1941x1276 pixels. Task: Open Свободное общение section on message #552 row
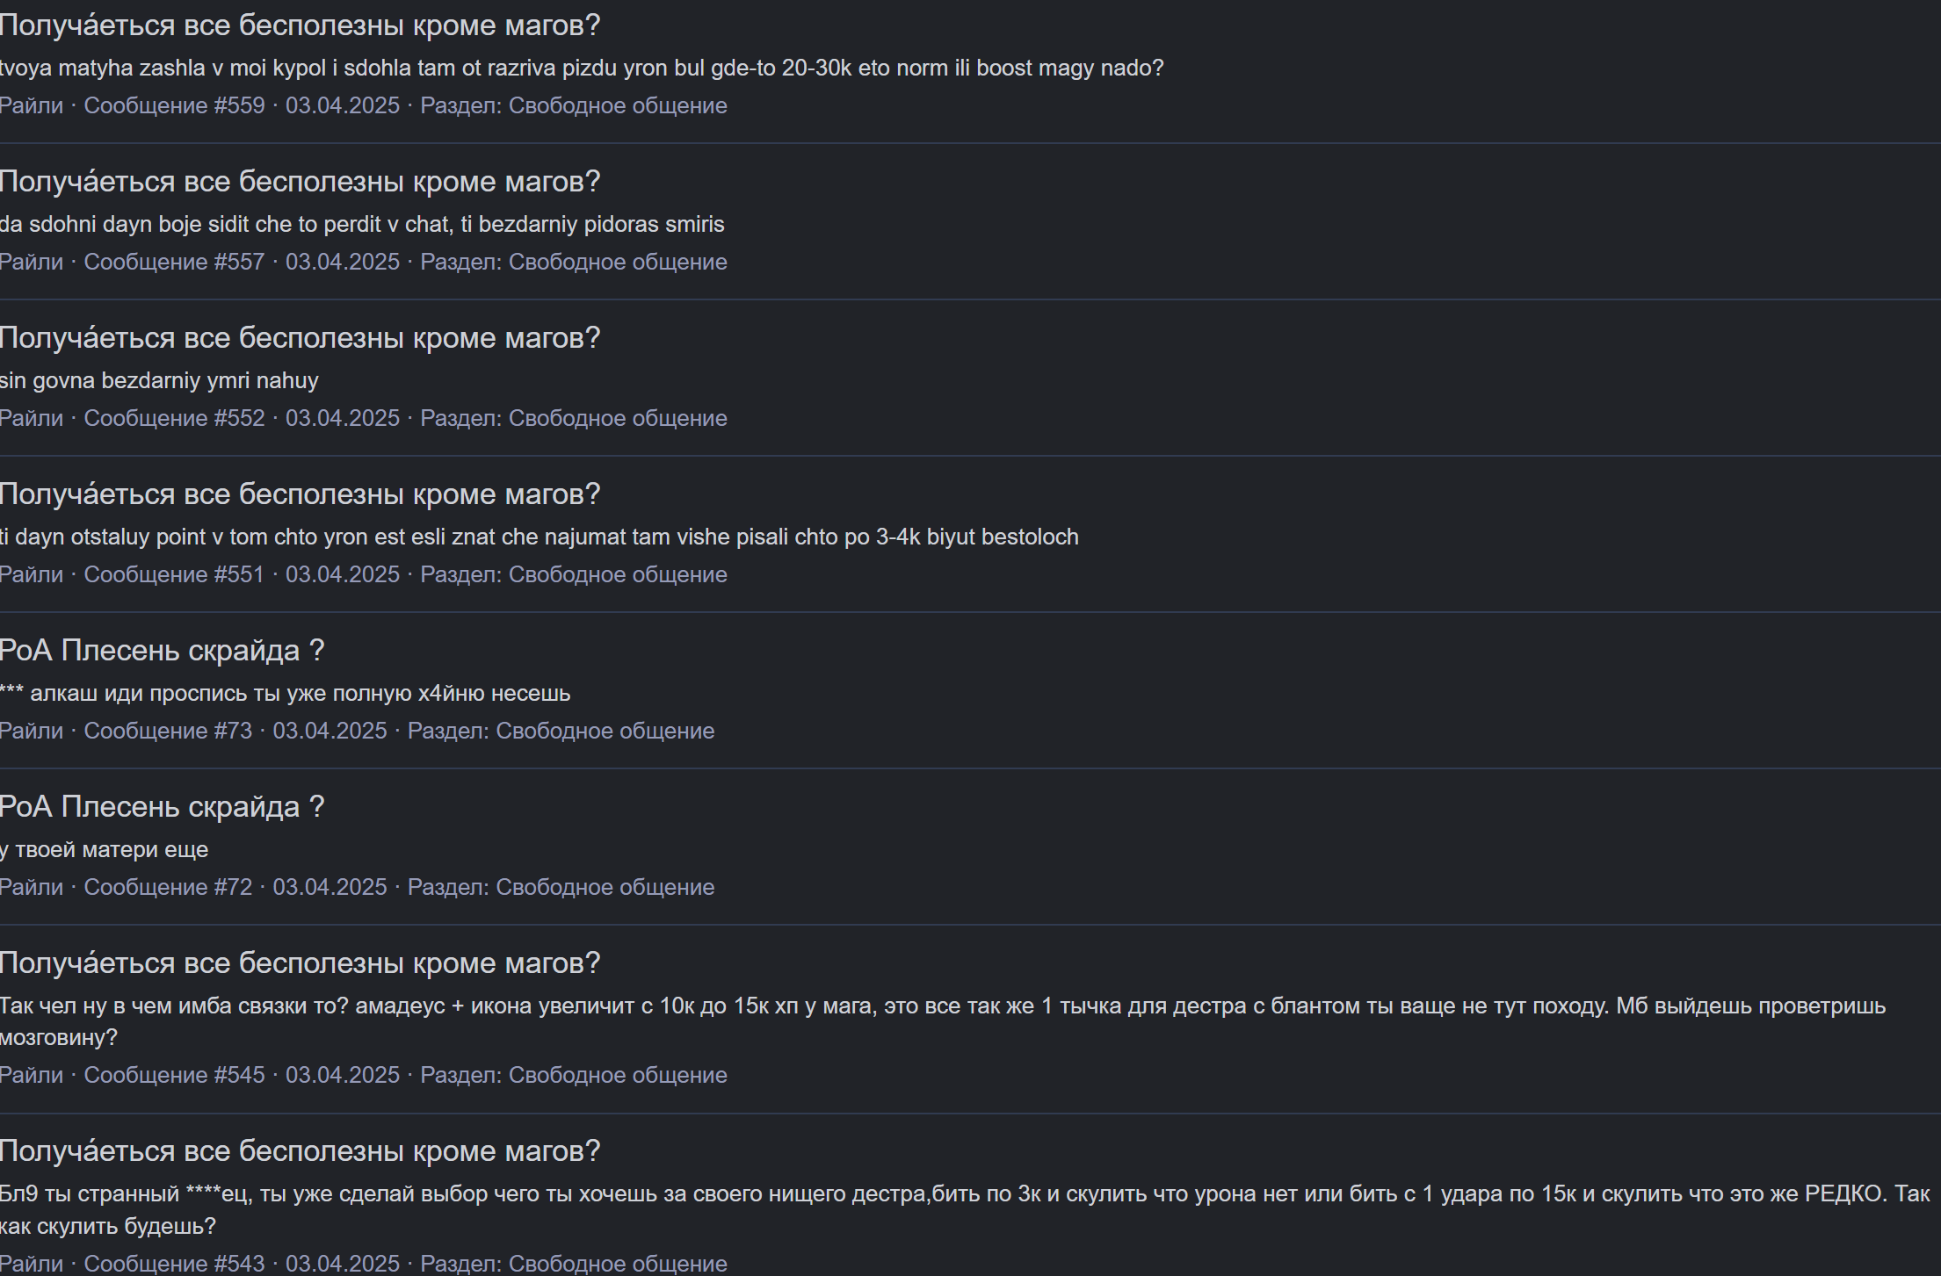tap(617, 418)
